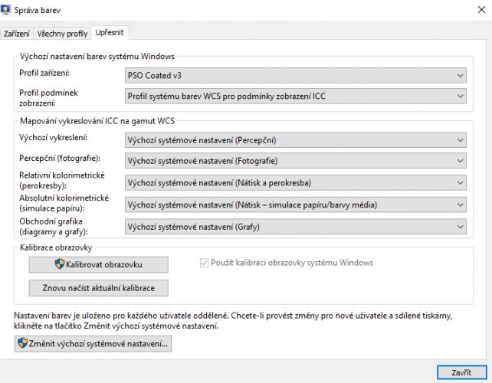Screen dimensions: 492x383
Task: Select the Upřesnit tab
Action: [x=110, y=32]
